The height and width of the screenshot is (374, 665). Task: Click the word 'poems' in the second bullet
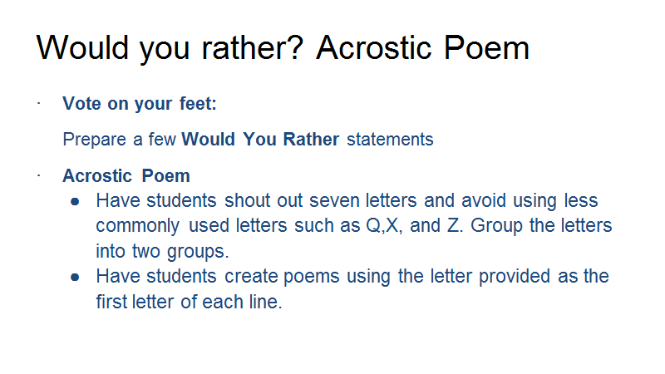pyautogui.click(x=311, y=278)
